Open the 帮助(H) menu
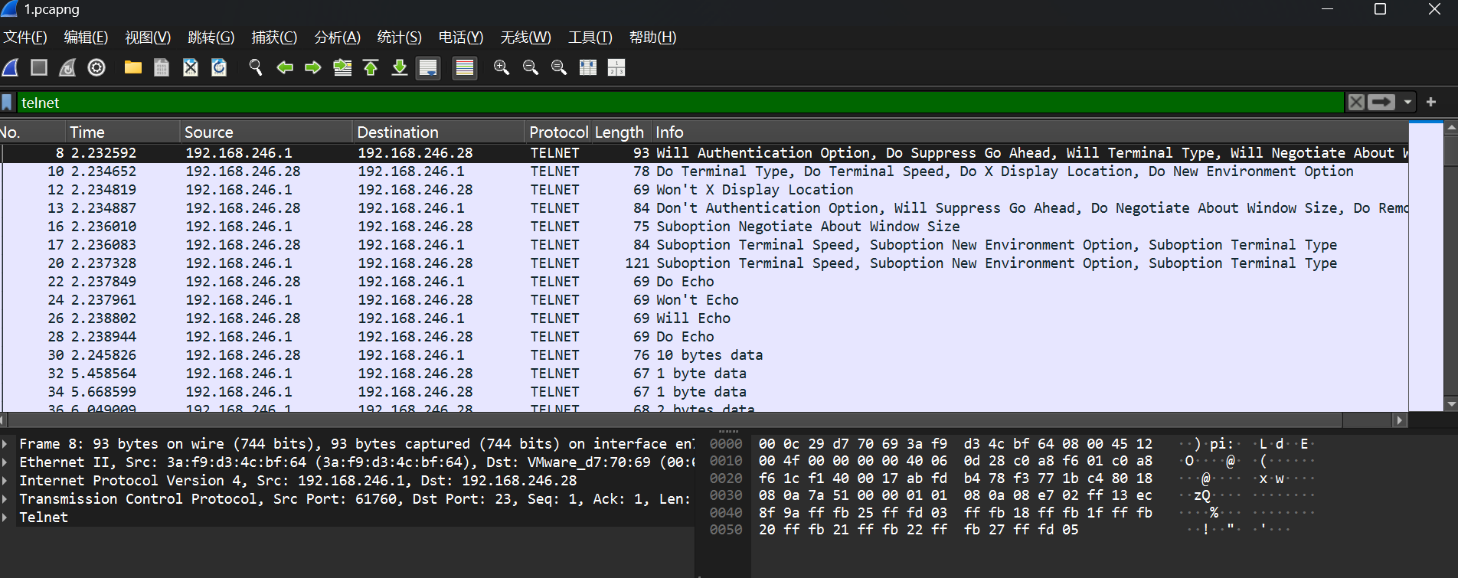The height and width of the screenshot is (578, 1458). click(652, 38)
